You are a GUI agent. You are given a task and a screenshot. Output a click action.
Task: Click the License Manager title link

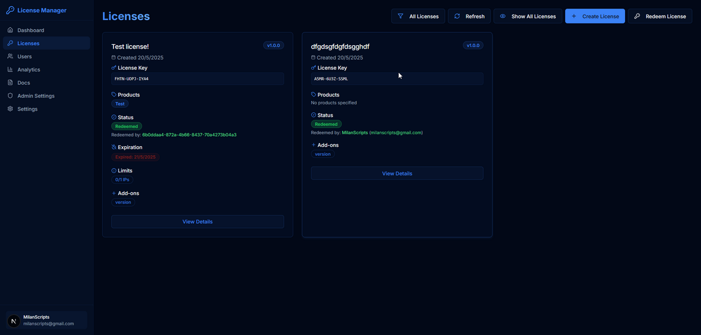42,11
